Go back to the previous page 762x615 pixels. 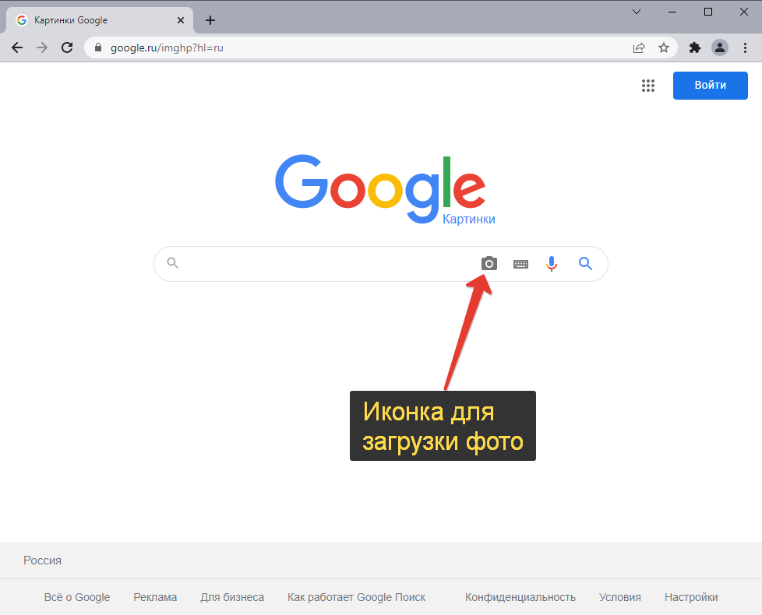pyautogui.click(x=17, y=47)
